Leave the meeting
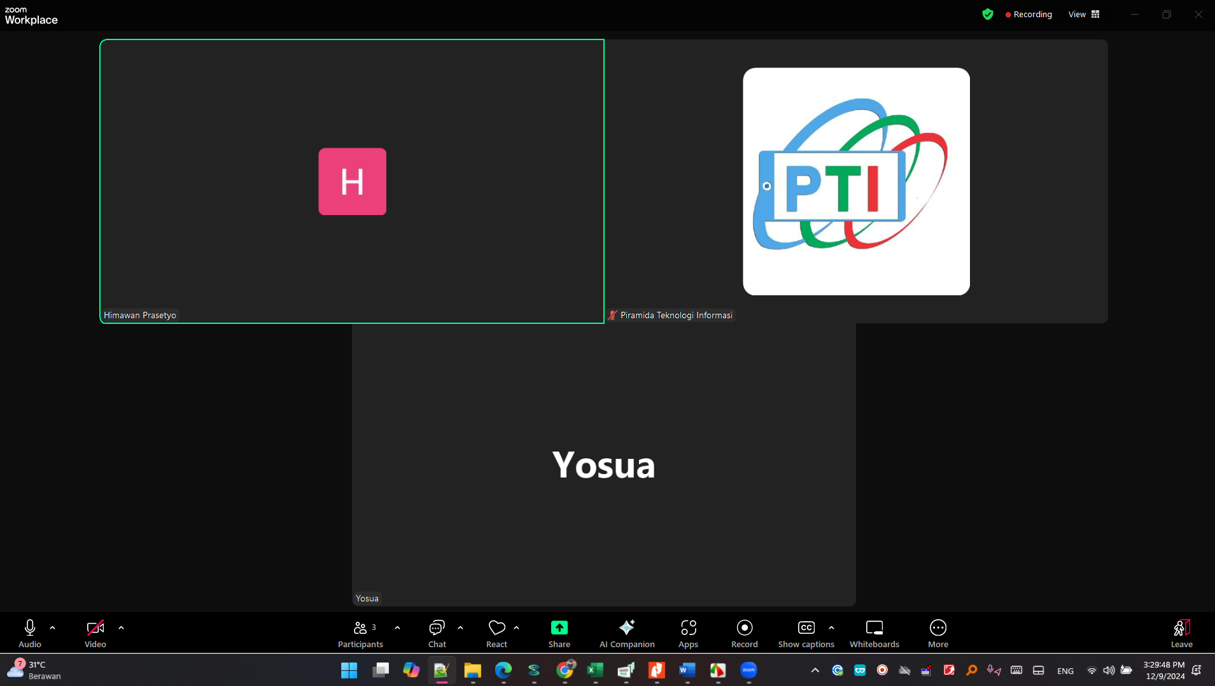This screenshot has height=686, width=1215. [1181, 633]
